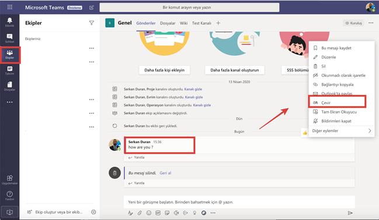Click the emoji smiley icon in compose bar
The width and height of the screenshot is (379, 220).
pos(149,213)
